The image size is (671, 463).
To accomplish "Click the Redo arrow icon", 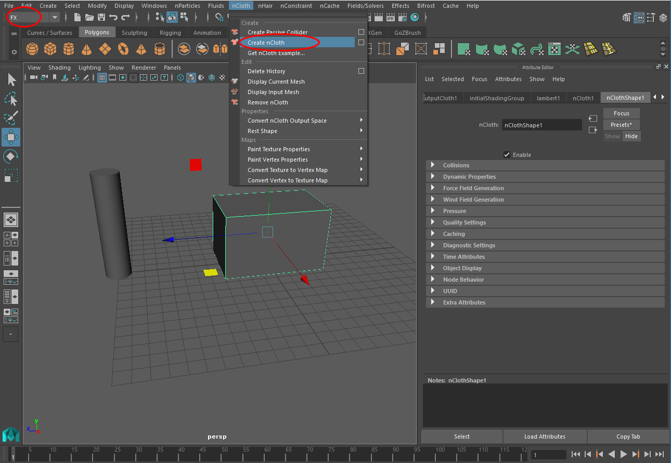I will pyautogui.click(x=126, y=17).
